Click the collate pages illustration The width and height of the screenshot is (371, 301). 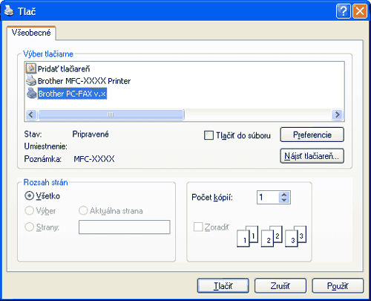click(x=272, y=236)
